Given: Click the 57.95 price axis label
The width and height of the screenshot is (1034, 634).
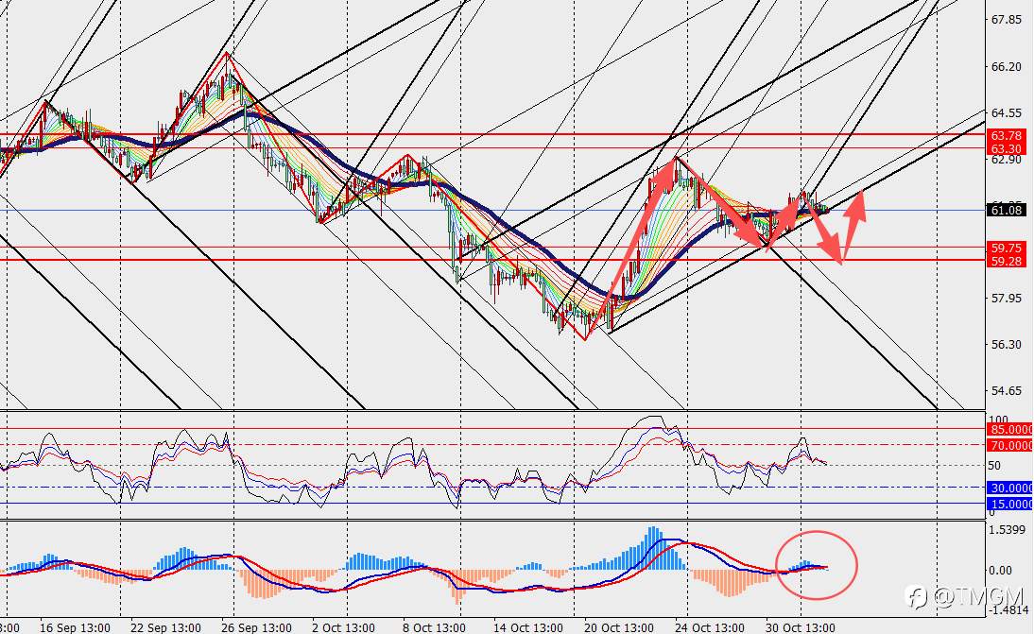Looking at the screenshot, I should tap(1007, 298).
